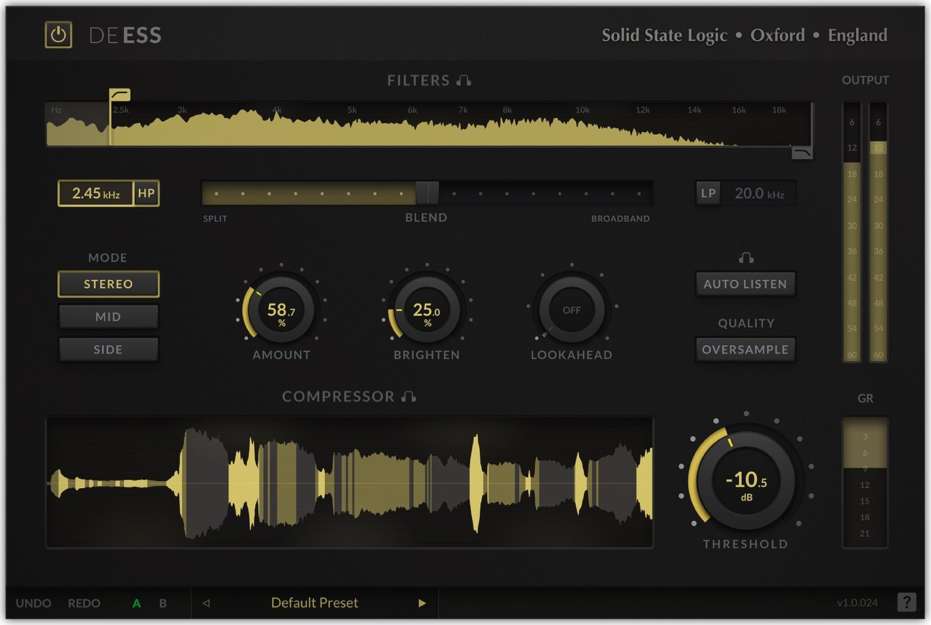Click the OUTPUT level meter

click(x=865, y=232)
